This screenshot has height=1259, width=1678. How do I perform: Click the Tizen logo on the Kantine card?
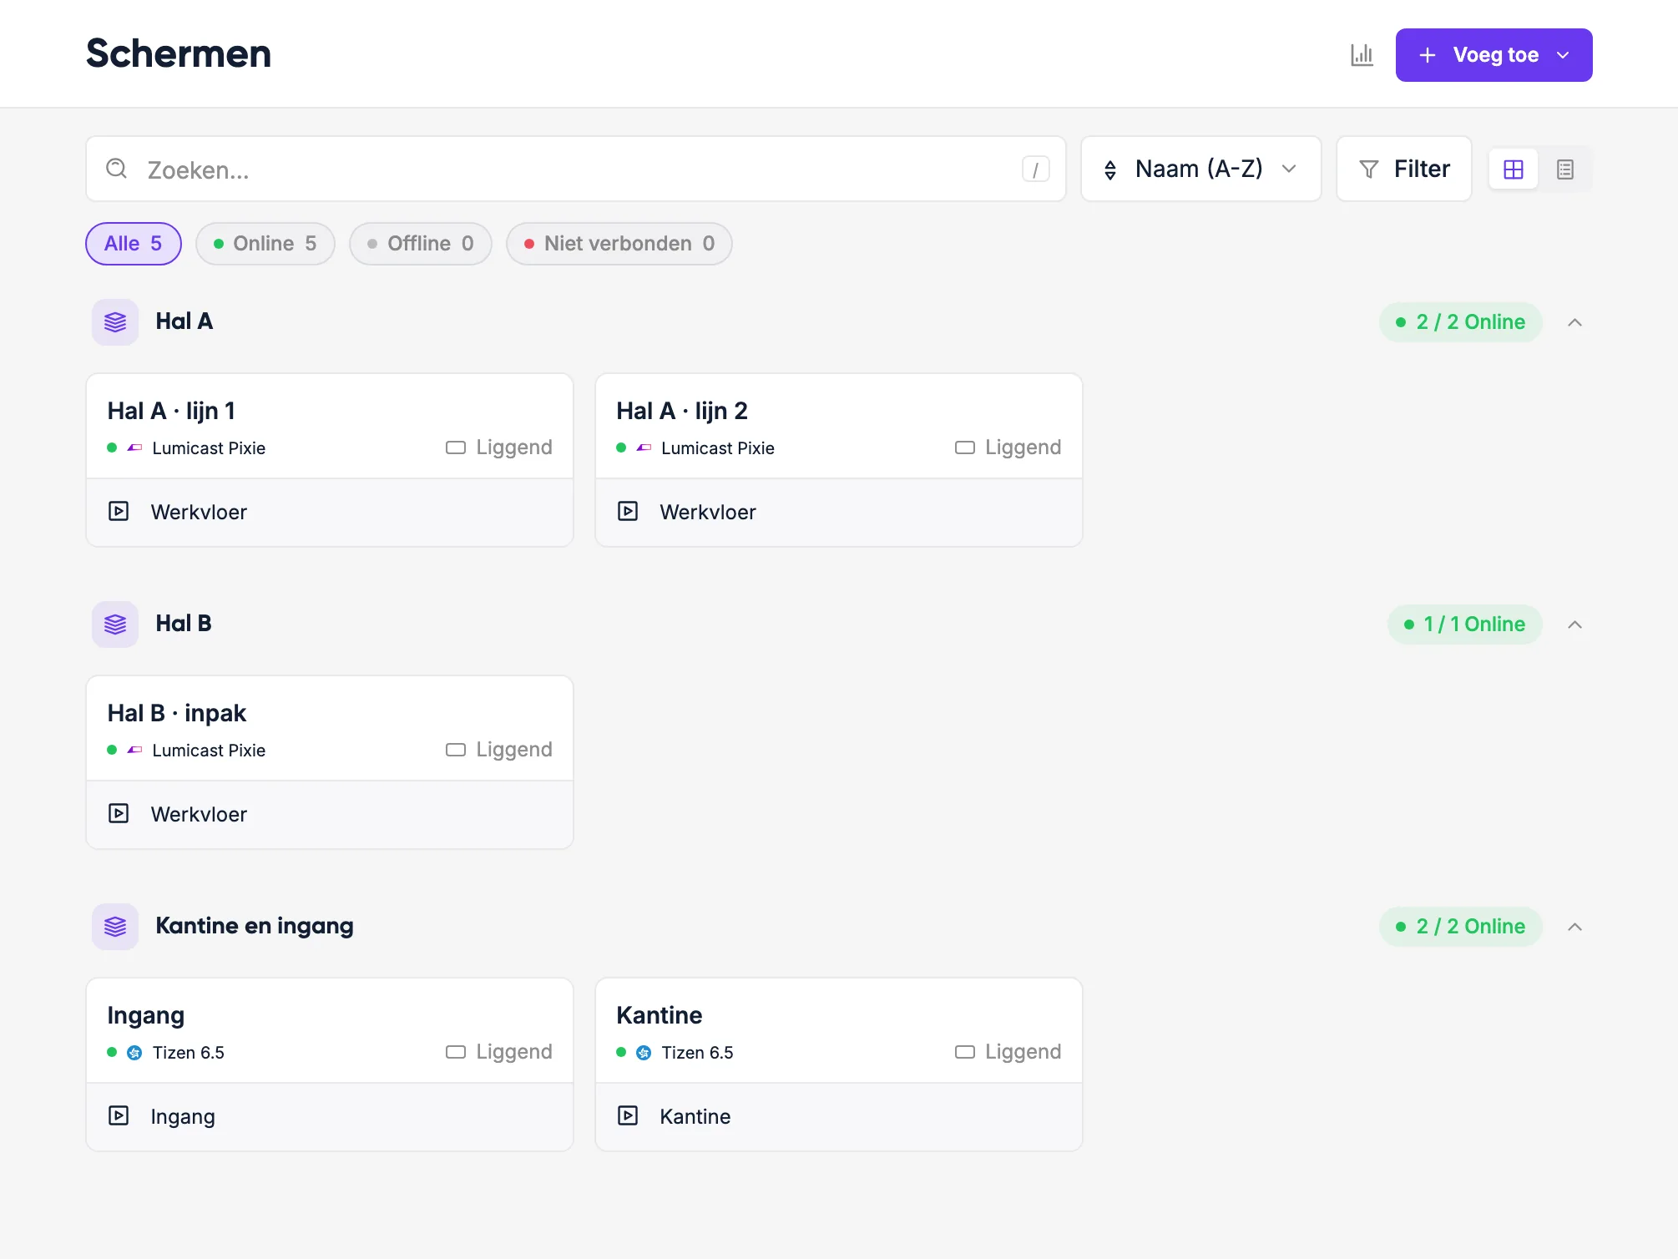click(x=644, y=1053)
